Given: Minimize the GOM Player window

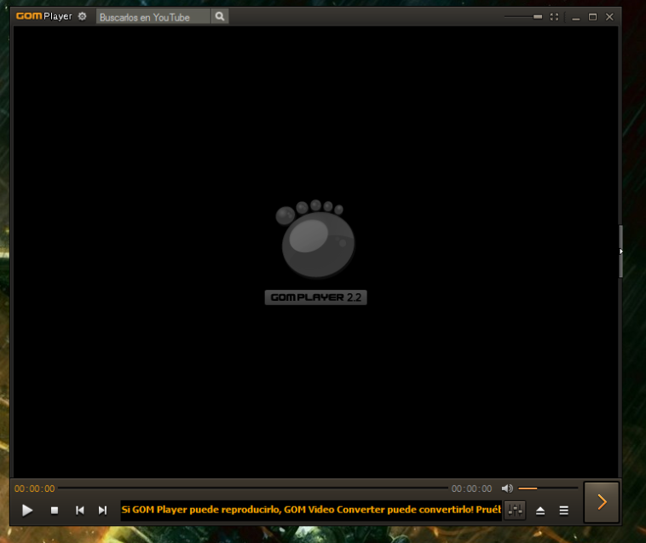Looking at the screenshot, I should (576, 17).
